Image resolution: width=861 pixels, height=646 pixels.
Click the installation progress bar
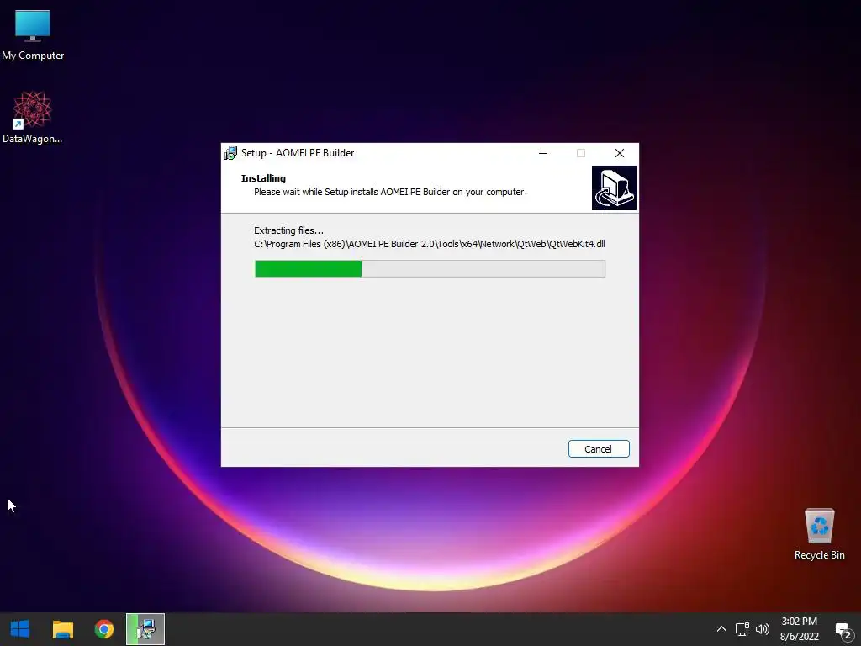pyautogui.click(x=430, y=268)
